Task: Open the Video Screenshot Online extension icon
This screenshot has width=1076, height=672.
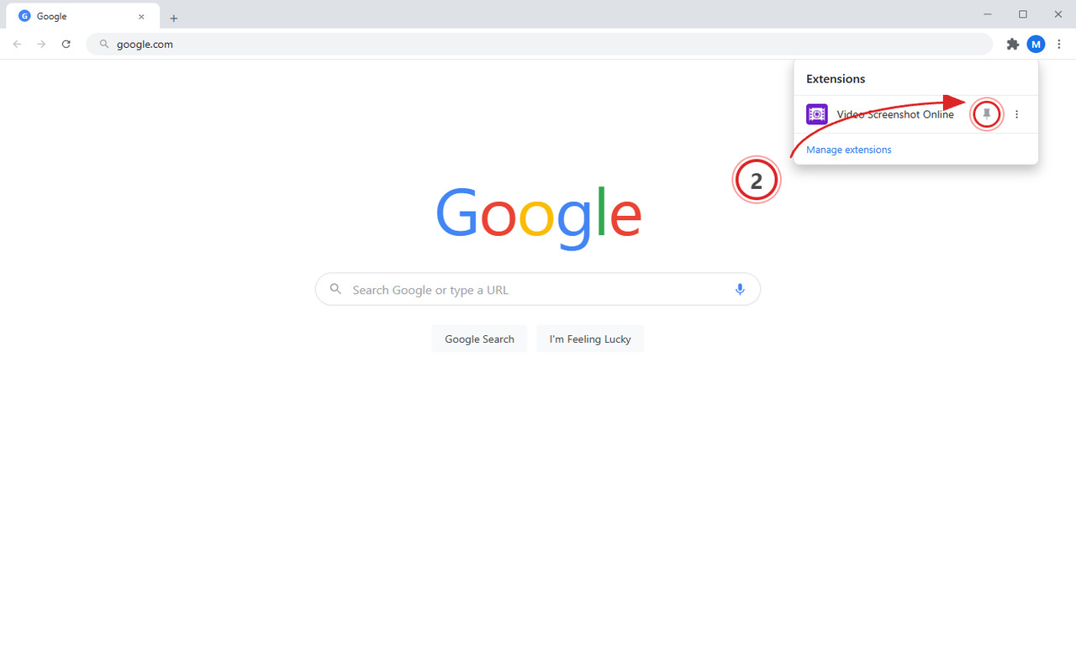Action: pos(816,113)
